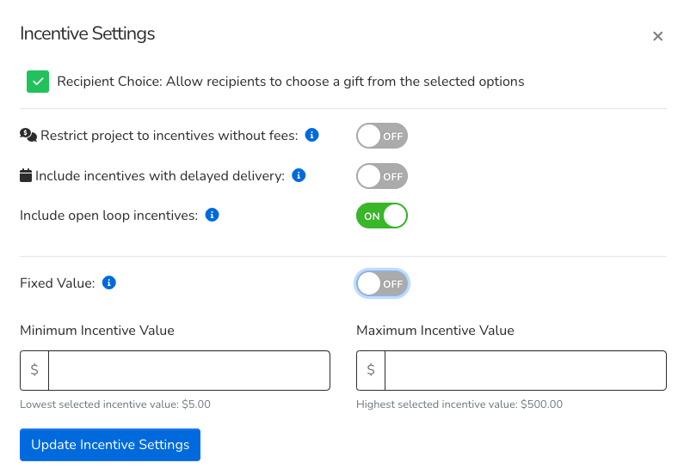This screenshot has height=474, width=678.
Task: Click the dollar sign in minimum field
Action: (34, 370)
